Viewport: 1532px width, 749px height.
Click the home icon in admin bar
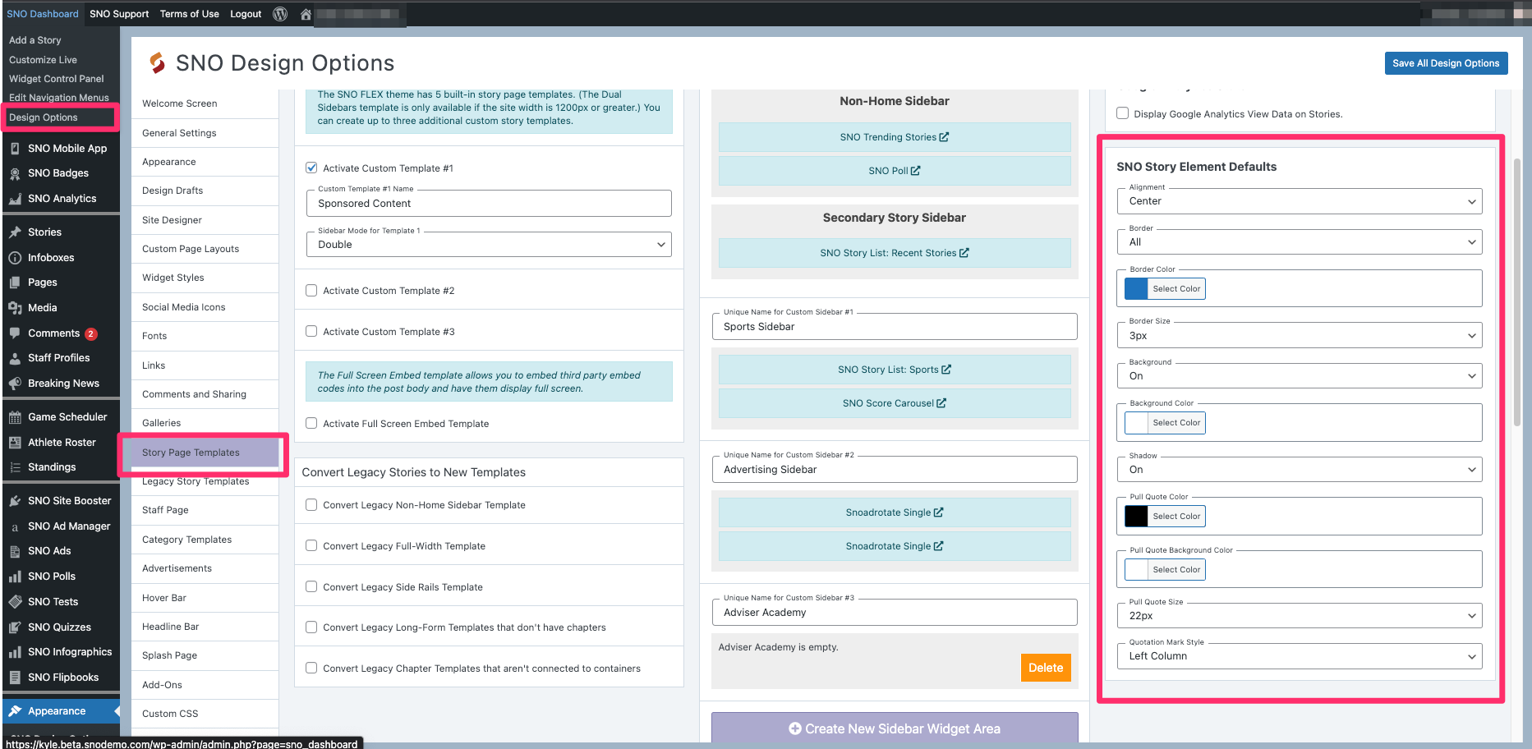[x=306, y=14]
